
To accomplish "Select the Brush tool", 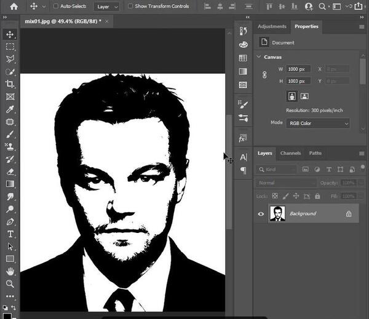I will (10, 135).
